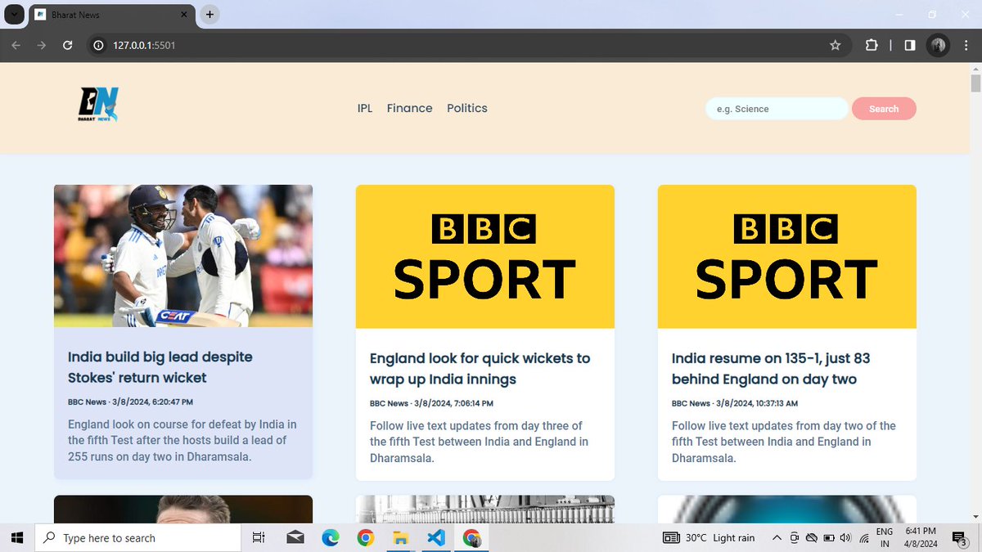
Task: Open the Finance news category
Action: pos(409,108)
